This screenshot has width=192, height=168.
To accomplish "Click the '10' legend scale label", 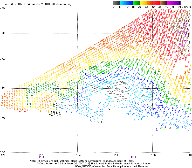I will point(127,7).
